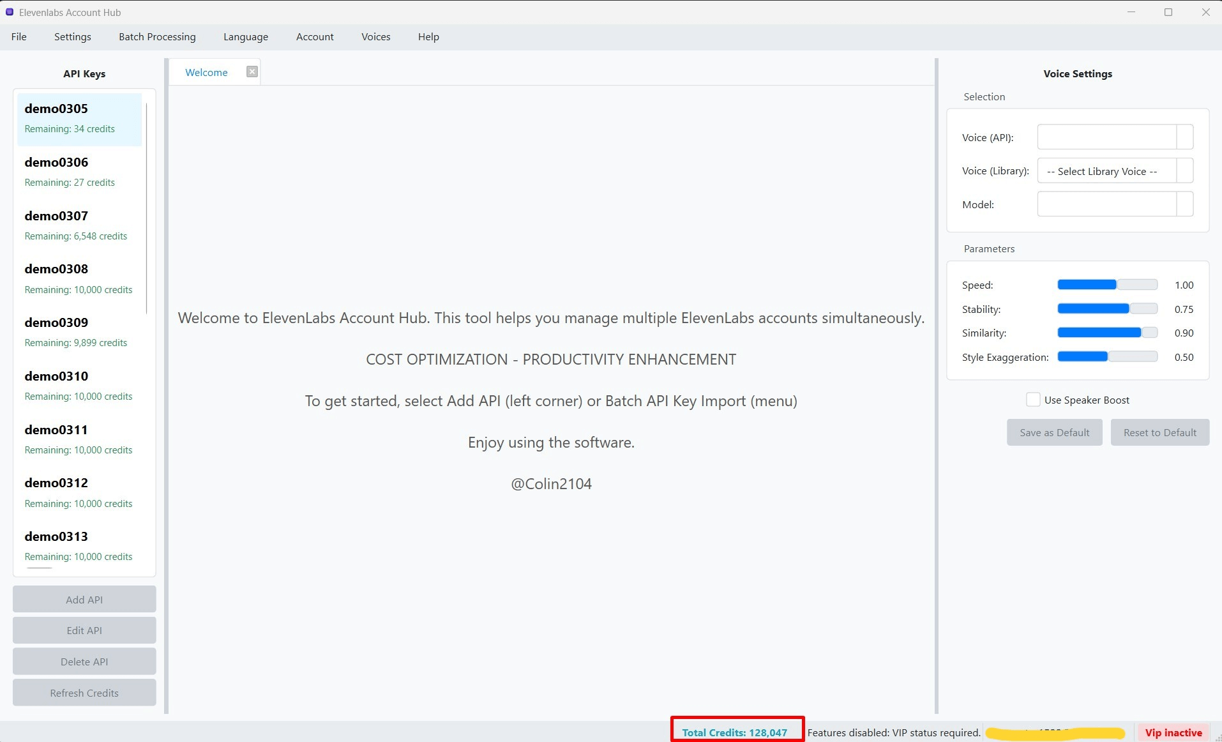Click the Vip inactive status badge

coord(1173,732)
